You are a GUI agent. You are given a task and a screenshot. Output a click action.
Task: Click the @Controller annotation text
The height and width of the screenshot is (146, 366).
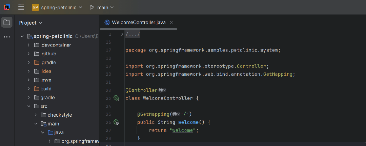coord(142,90)
